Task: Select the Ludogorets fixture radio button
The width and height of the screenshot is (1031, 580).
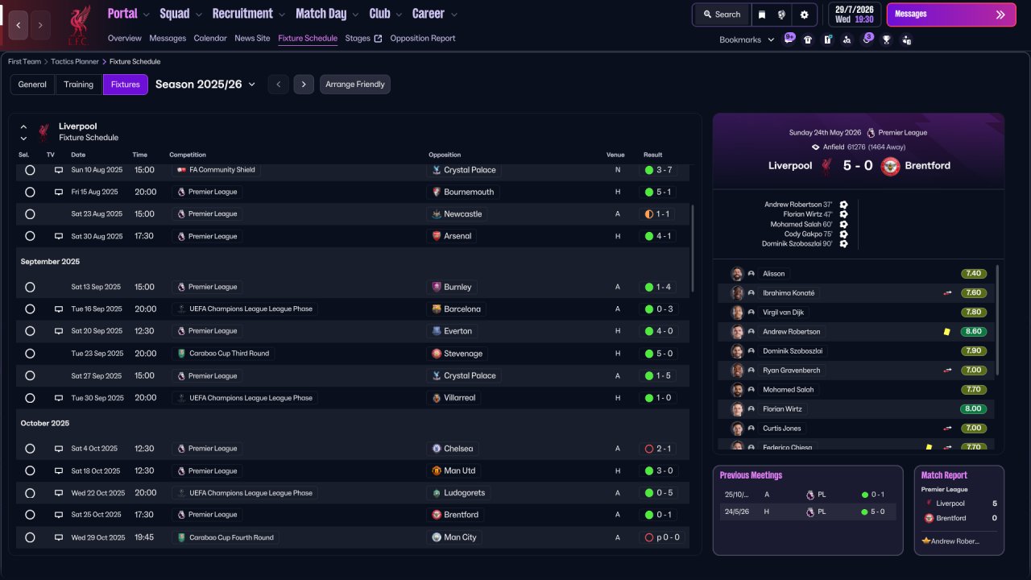Action: pos(30,493)
